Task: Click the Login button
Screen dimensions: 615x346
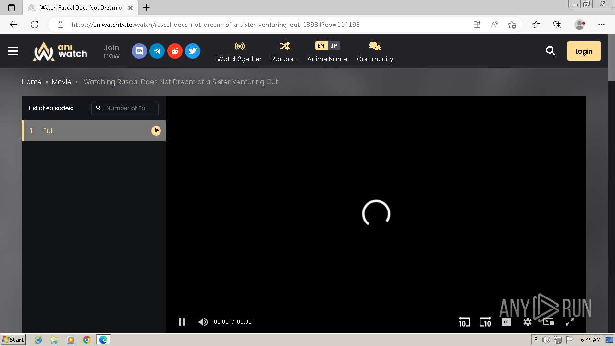Action: [584, 51]
